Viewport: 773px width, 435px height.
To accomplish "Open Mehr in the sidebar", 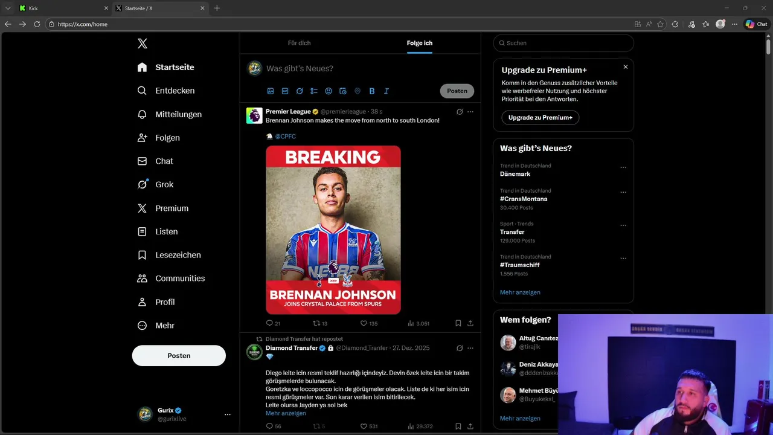I will (156, 326).
